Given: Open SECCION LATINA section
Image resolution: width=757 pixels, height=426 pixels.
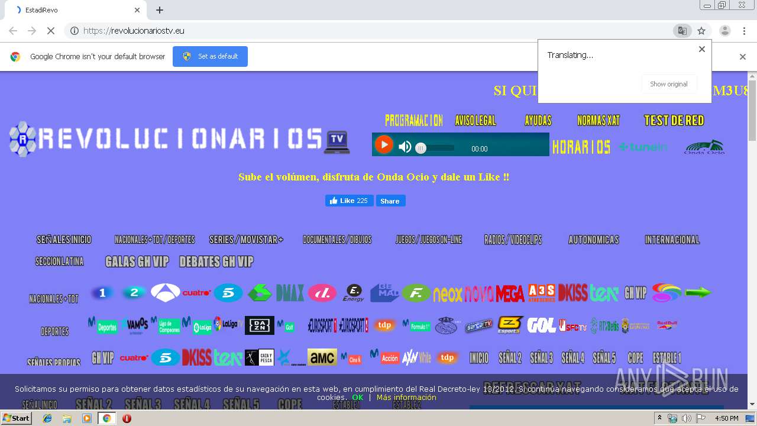Looking at the screenshot, I should tap(59, 262).
